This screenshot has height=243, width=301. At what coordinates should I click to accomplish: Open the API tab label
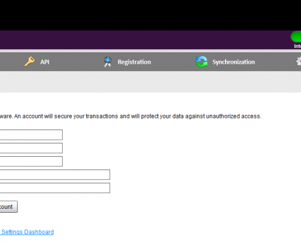pos(44,62)
